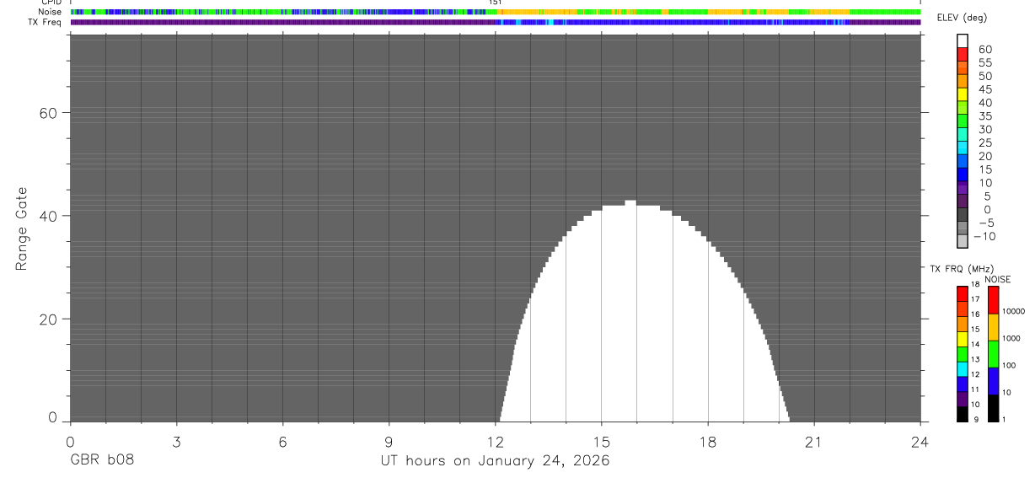Click 'UT hours on January 24, 2026' label

coord(495,461)
